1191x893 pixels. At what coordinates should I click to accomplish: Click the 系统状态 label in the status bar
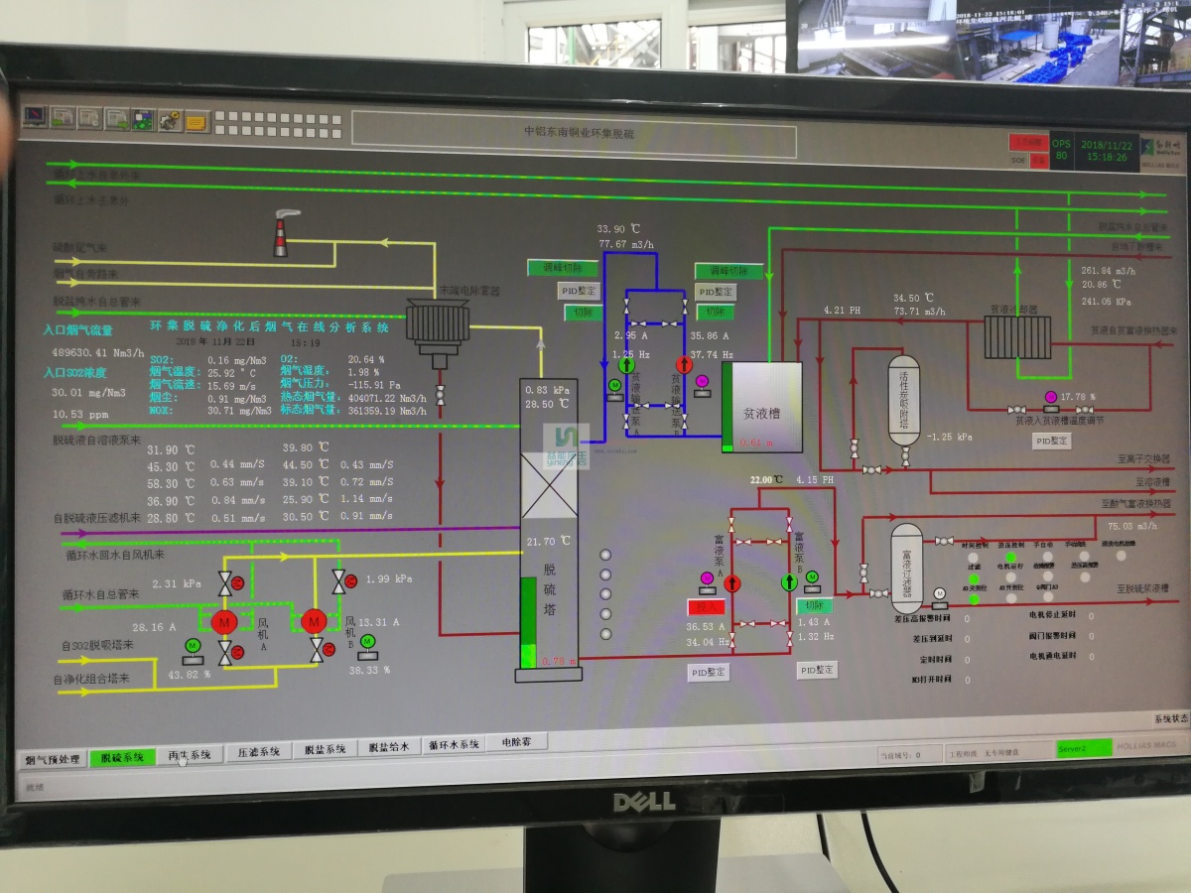(x=1170, y=718)
